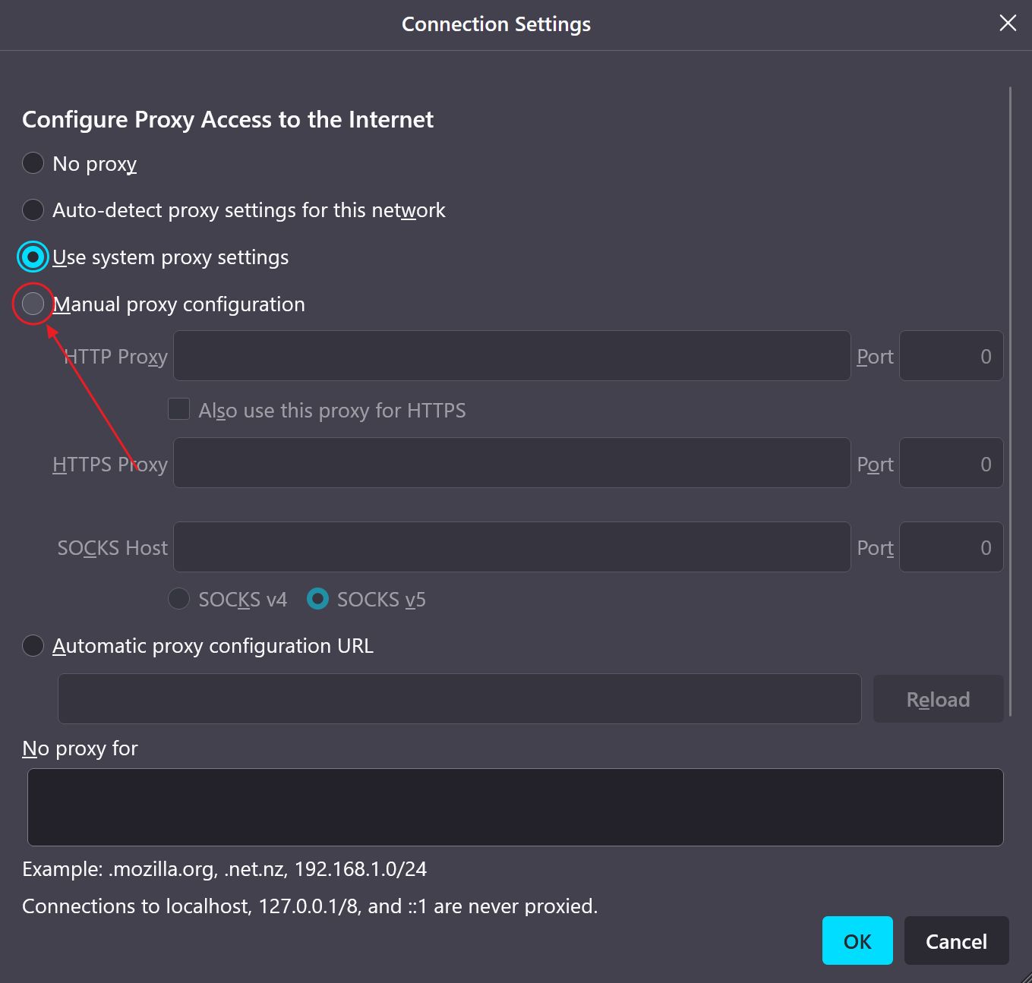Click the automatic configuration URL field
The width and height of the screenshot is (1032, 983).
(x=459, y=698)
